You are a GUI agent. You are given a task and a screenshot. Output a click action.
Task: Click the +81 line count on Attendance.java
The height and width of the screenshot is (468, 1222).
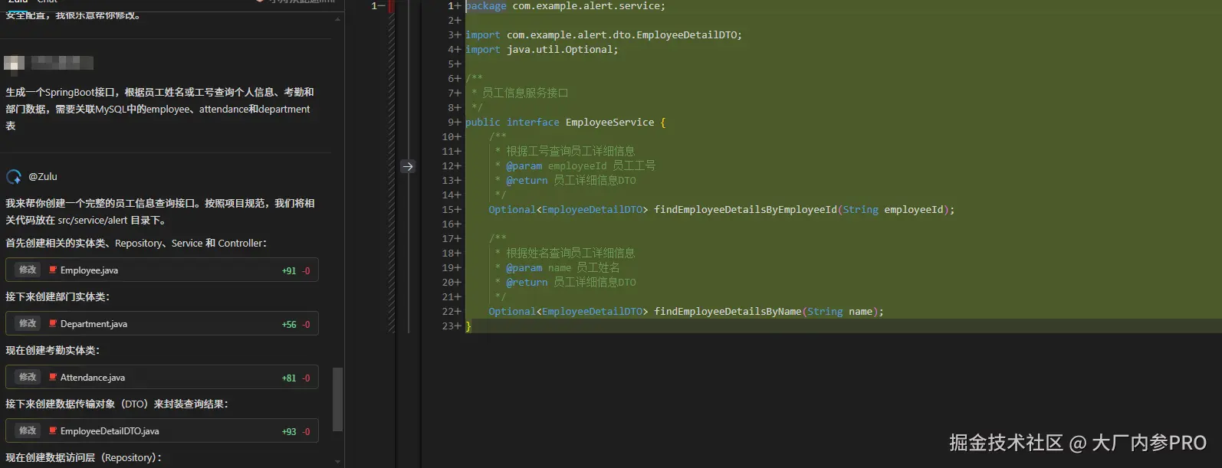click(289, 378)
